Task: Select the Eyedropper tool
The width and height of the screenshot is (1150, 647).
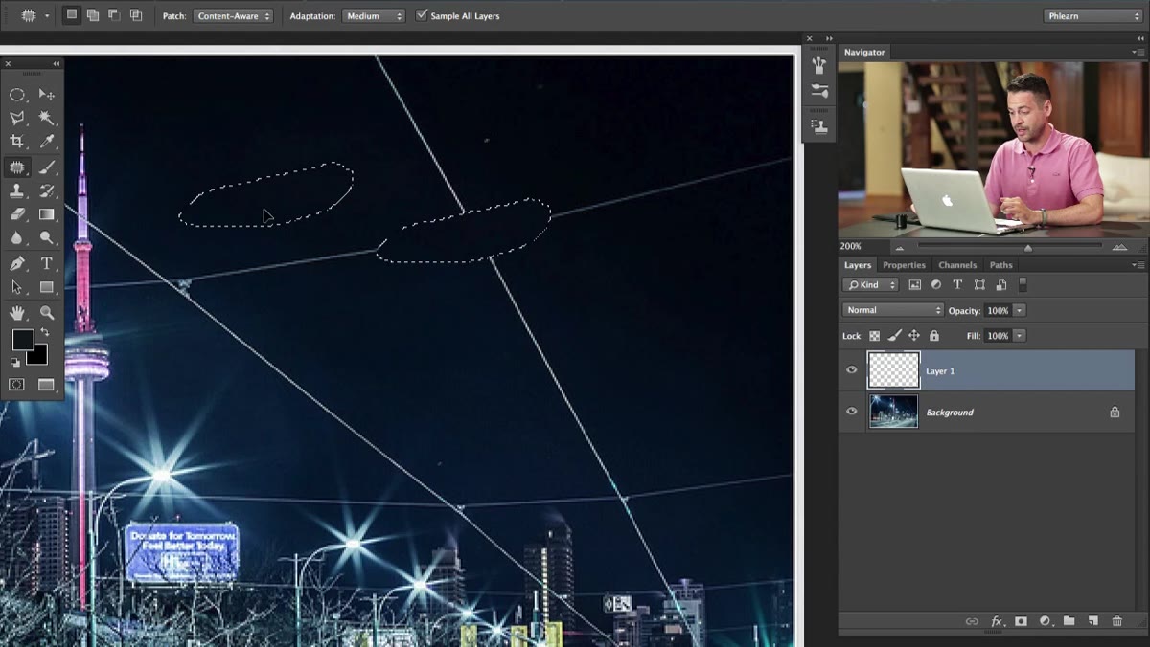Action: coord(46,143)
